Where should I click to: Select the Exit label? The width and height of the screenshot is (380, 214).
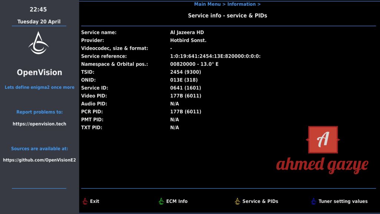coord(95,201)
